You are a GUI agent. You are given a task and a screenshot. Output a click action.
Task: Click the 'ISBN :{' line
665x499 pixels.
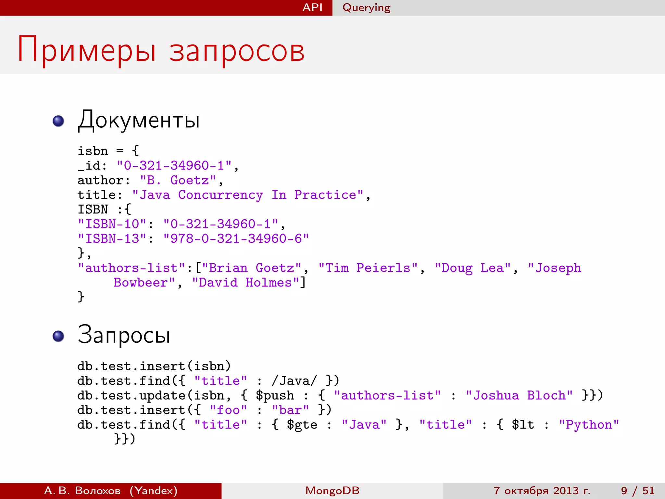(x=104, y=209)
